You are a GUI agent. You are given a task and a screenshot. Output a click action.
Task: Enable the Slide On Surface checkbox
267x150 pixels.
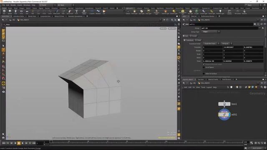click(x=204, y=74)
